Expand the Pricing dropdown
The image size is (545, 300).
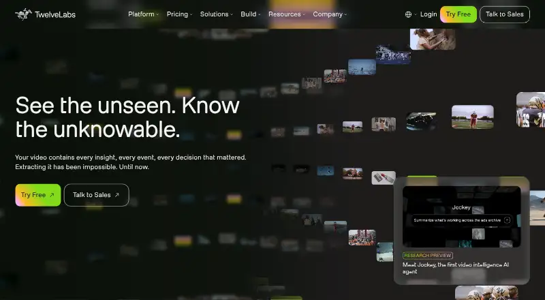[179, 14]
